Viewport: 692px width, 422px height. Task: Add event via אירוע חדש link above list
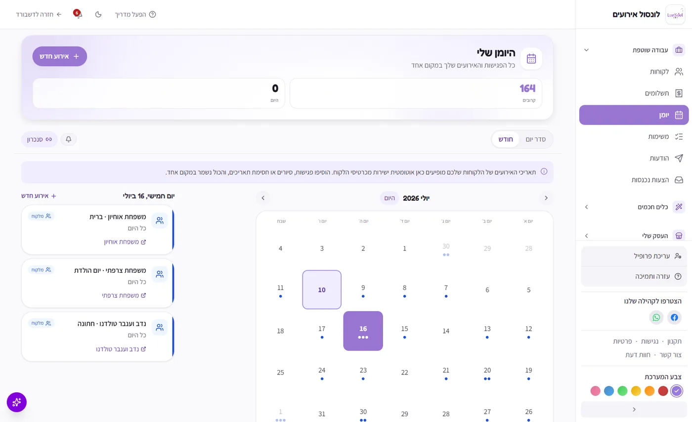pyautogui.click(x=39, y=196)
